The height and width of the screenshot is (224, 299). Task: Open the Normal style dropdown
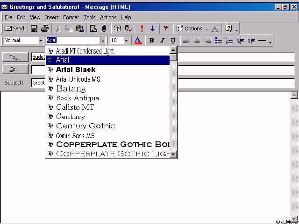(x=41, y=41)
